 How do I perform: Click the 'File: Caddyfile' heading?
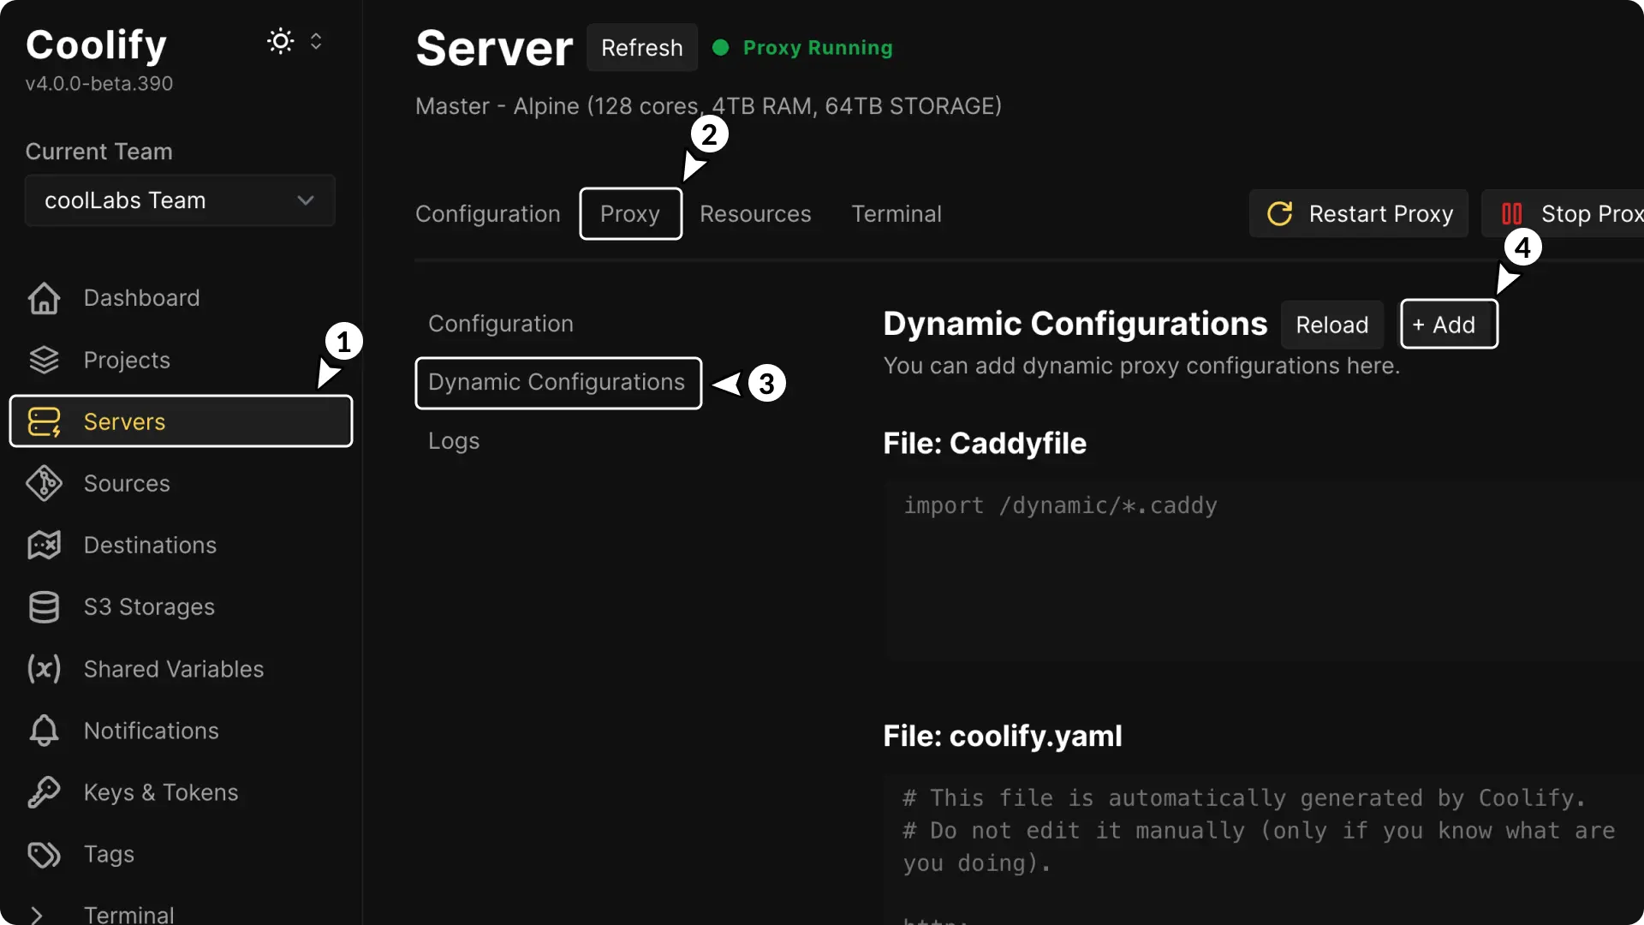pyautogui.click(x=985, y=444)
